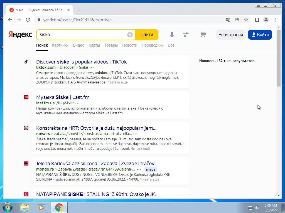Viewport: 285px width, 213px height.
Task: Open a new tab with plus button
Action: pos(79,10)
